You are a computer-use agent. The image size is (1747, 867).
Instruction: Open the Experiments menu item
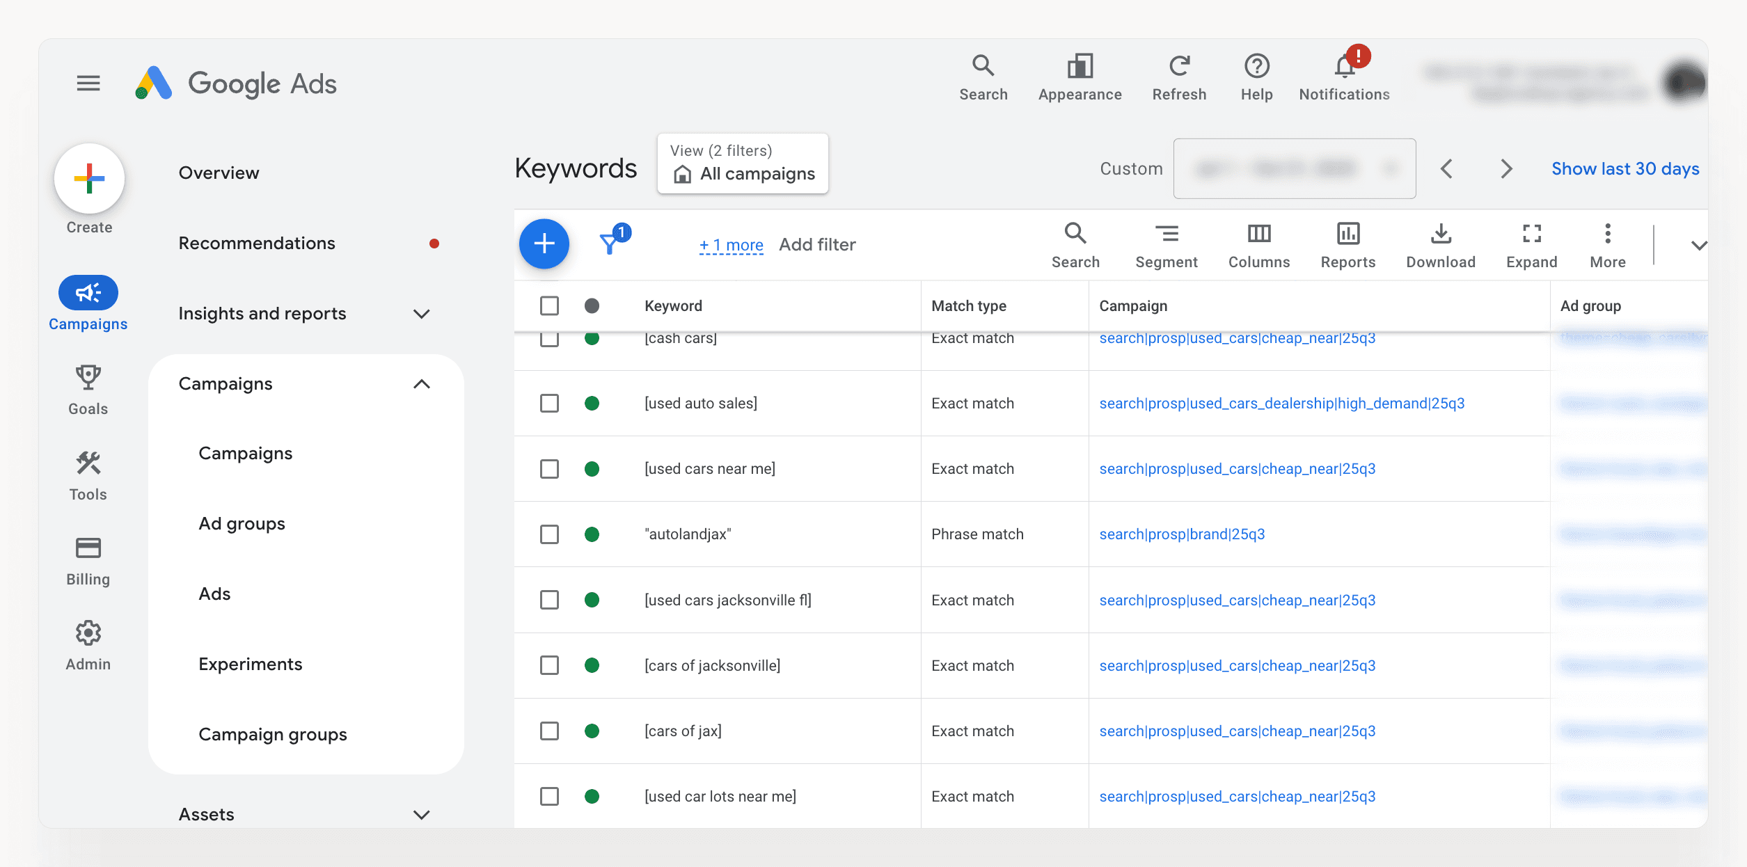[x=251, y=664]
